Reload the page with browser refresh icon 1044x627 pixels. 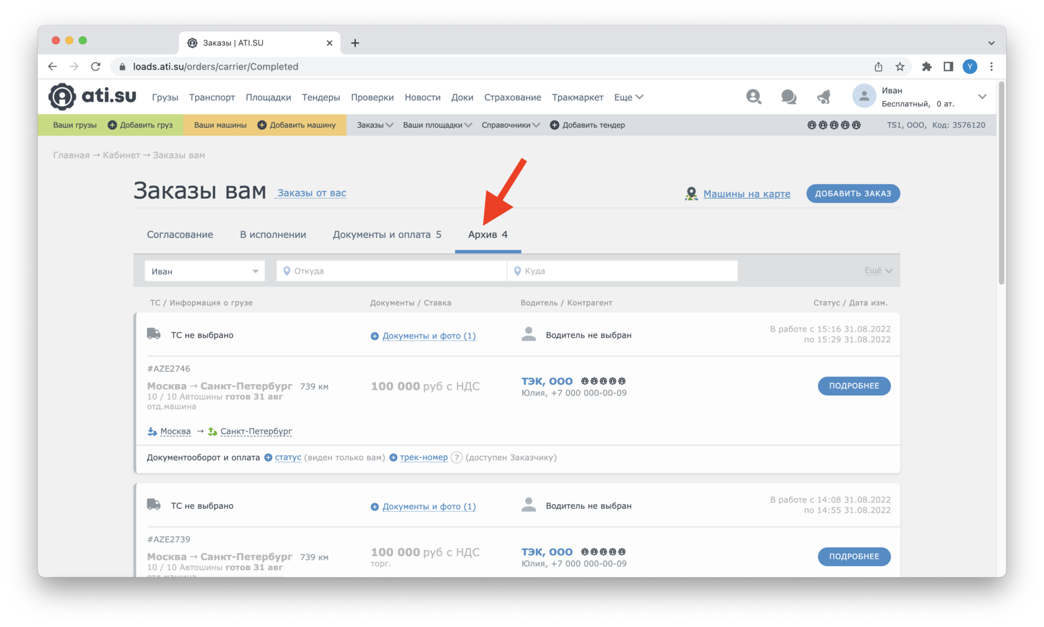[x=96, y=66]
